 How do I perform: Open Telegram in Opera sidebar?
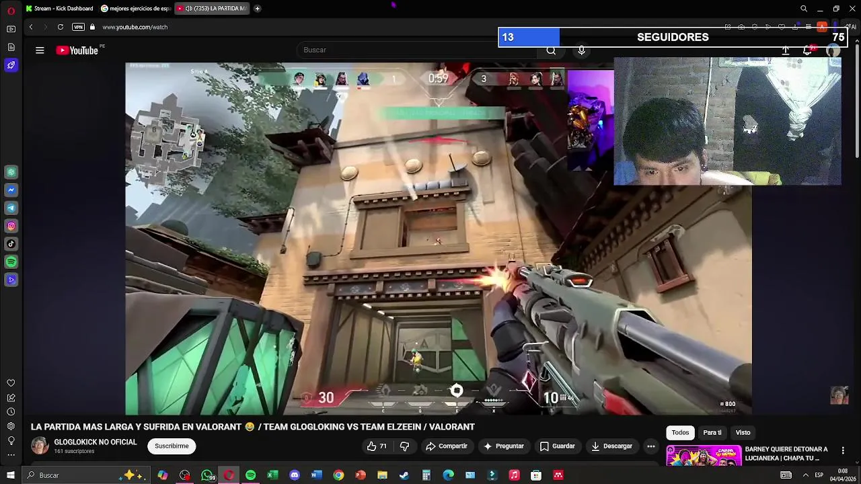(11, 208)
